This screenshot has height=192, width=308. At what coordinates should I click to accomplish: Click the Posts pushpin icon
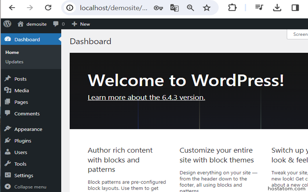point(7,79)
